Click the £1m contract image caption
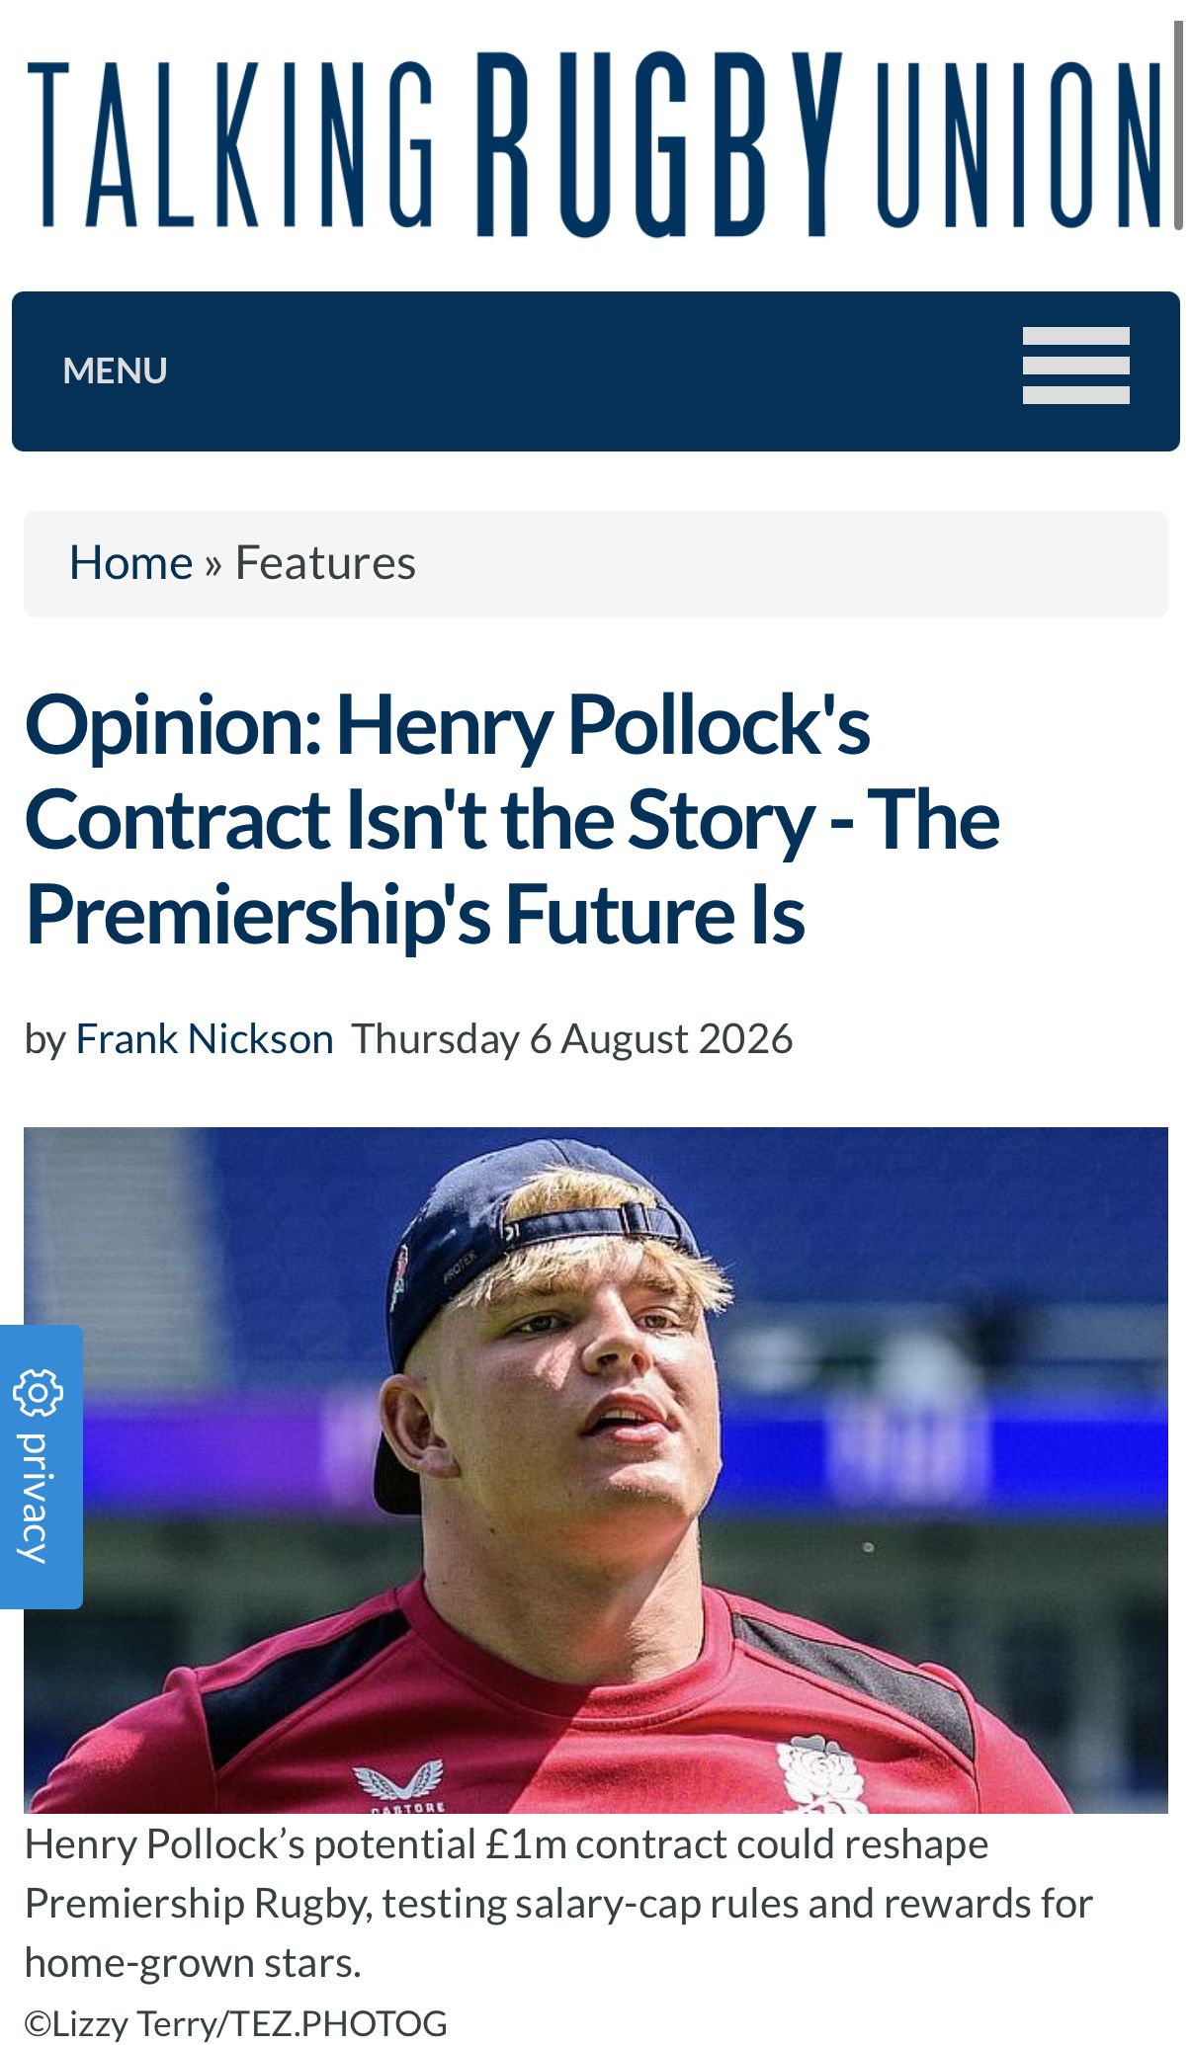 (x=558, y=1903)
